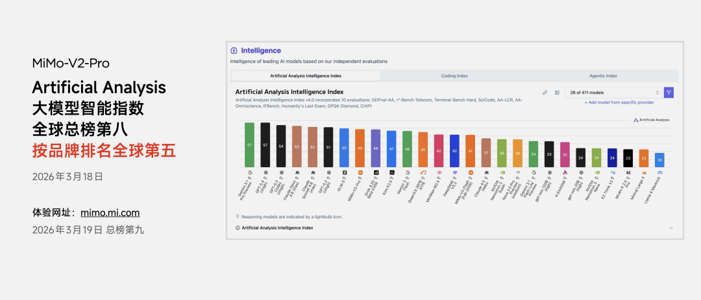701x300 pixels.
Task: Click "+ Add model from specific provider" link
Action: coord(619,102)
